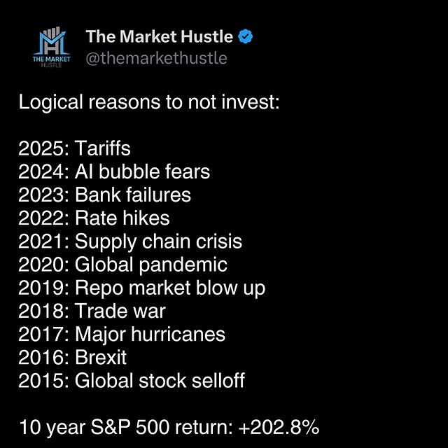
Task: Click on '2022: Rate hikes' text
Action: 94,218
